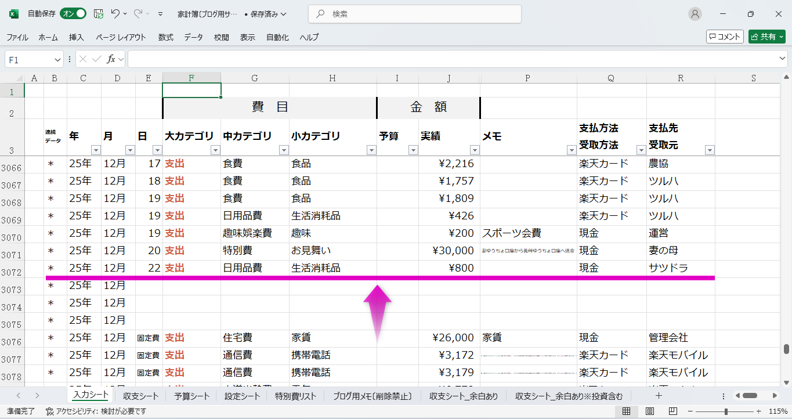Click the zoom slider in status bar
Viewport: 792px width, 419px height.
pos(726,411)
